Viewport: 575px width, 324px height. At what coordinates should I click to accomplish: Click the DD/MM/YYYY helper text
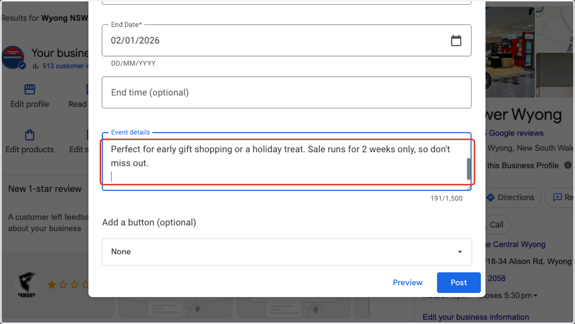(x=133, y=63)
